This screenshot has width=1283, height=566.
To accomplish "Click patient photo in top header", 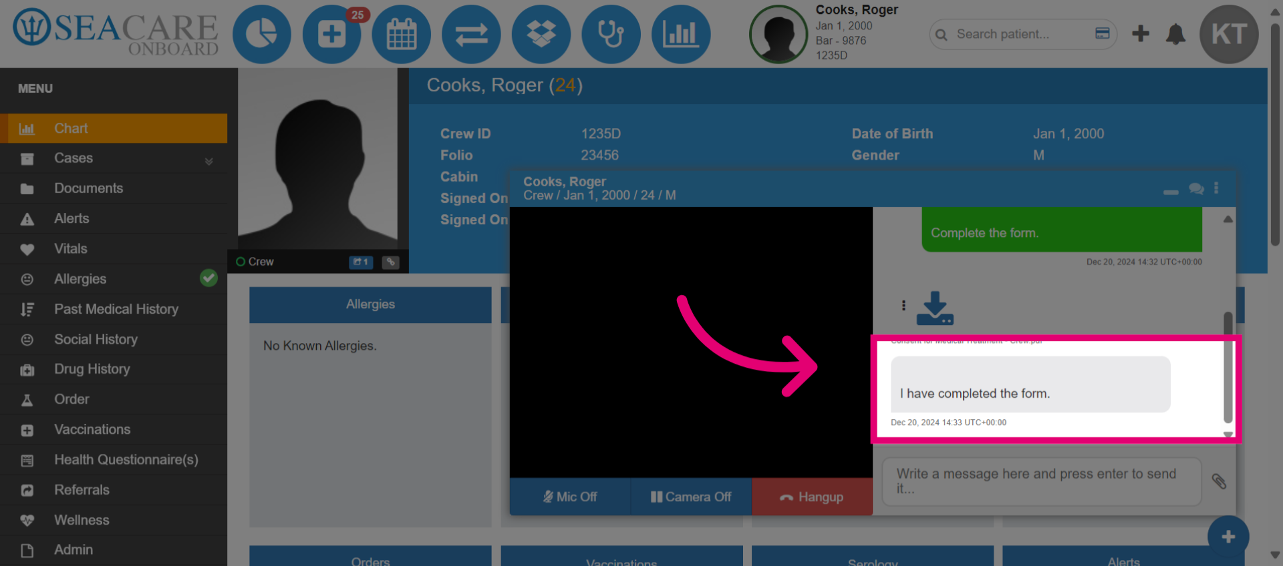I will (x=778, y=34).
